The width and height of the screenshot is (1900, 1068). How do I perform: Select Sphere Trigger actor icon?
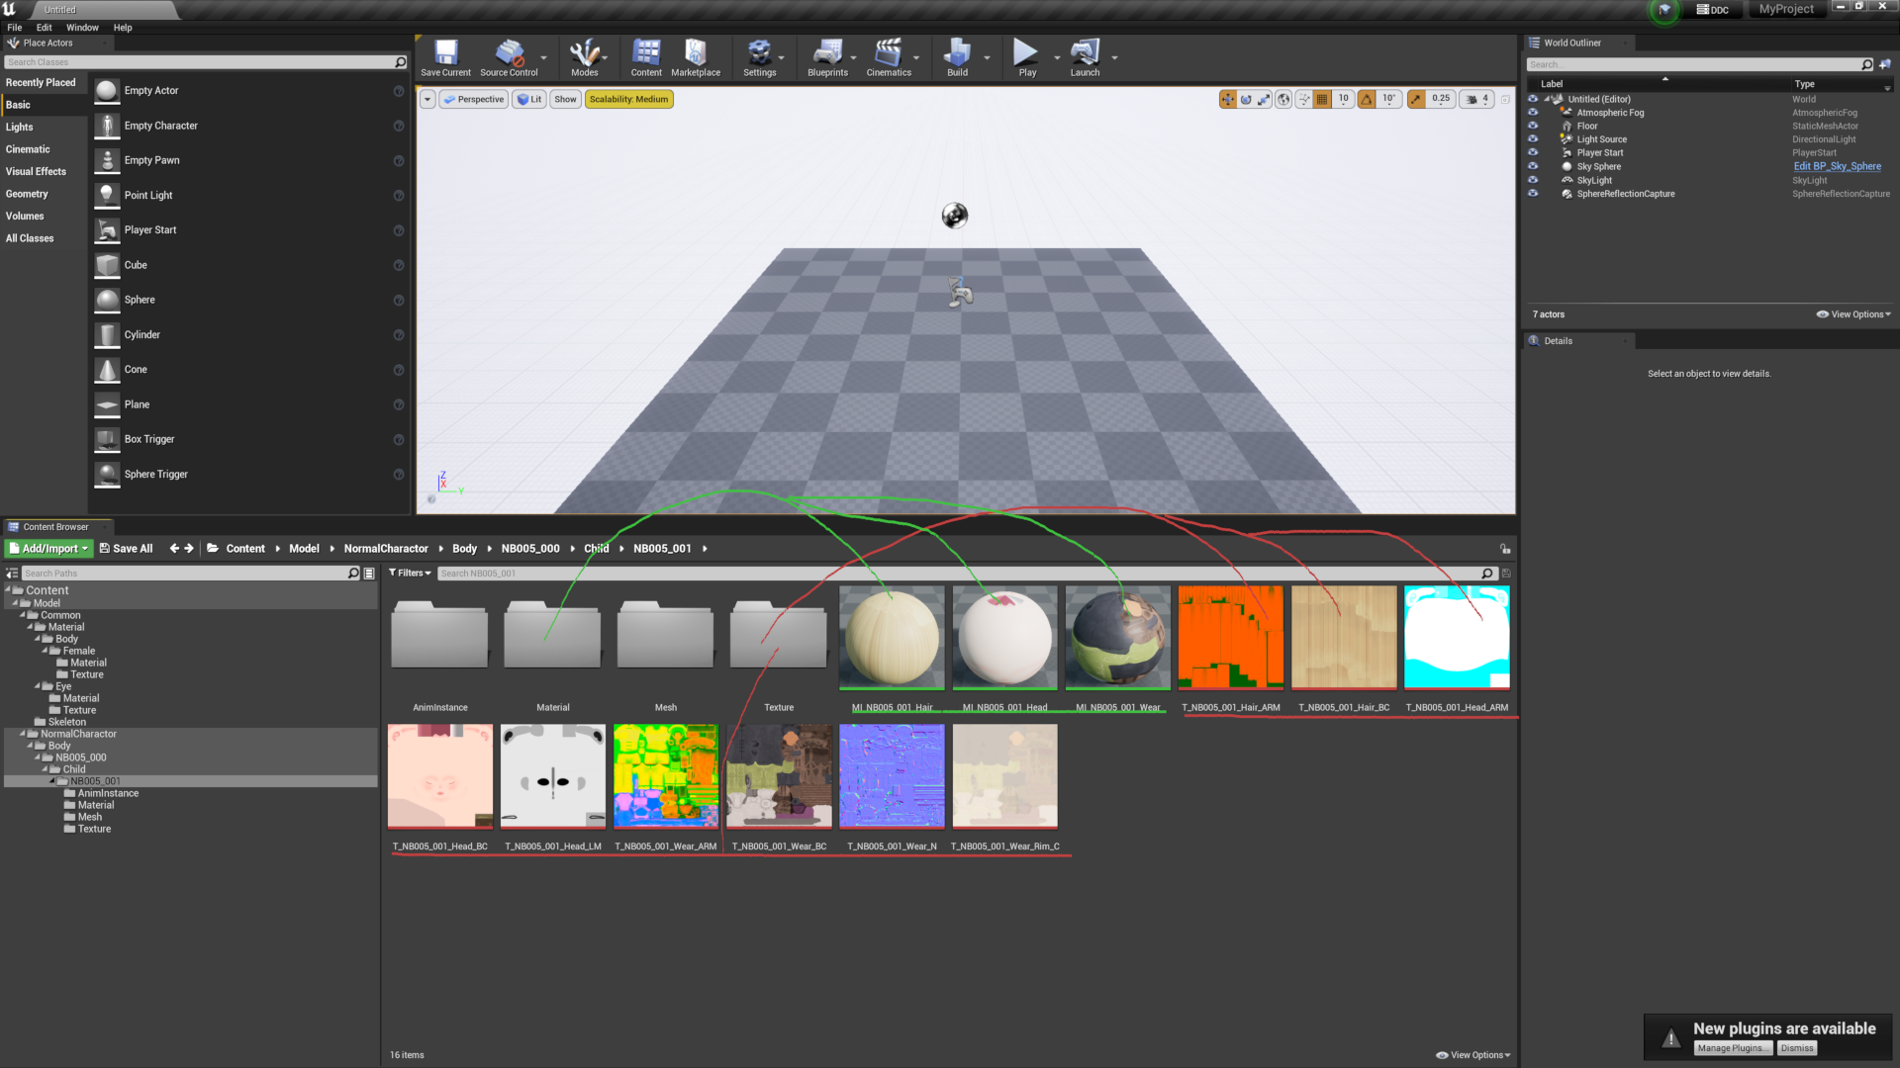pos(107,475)
